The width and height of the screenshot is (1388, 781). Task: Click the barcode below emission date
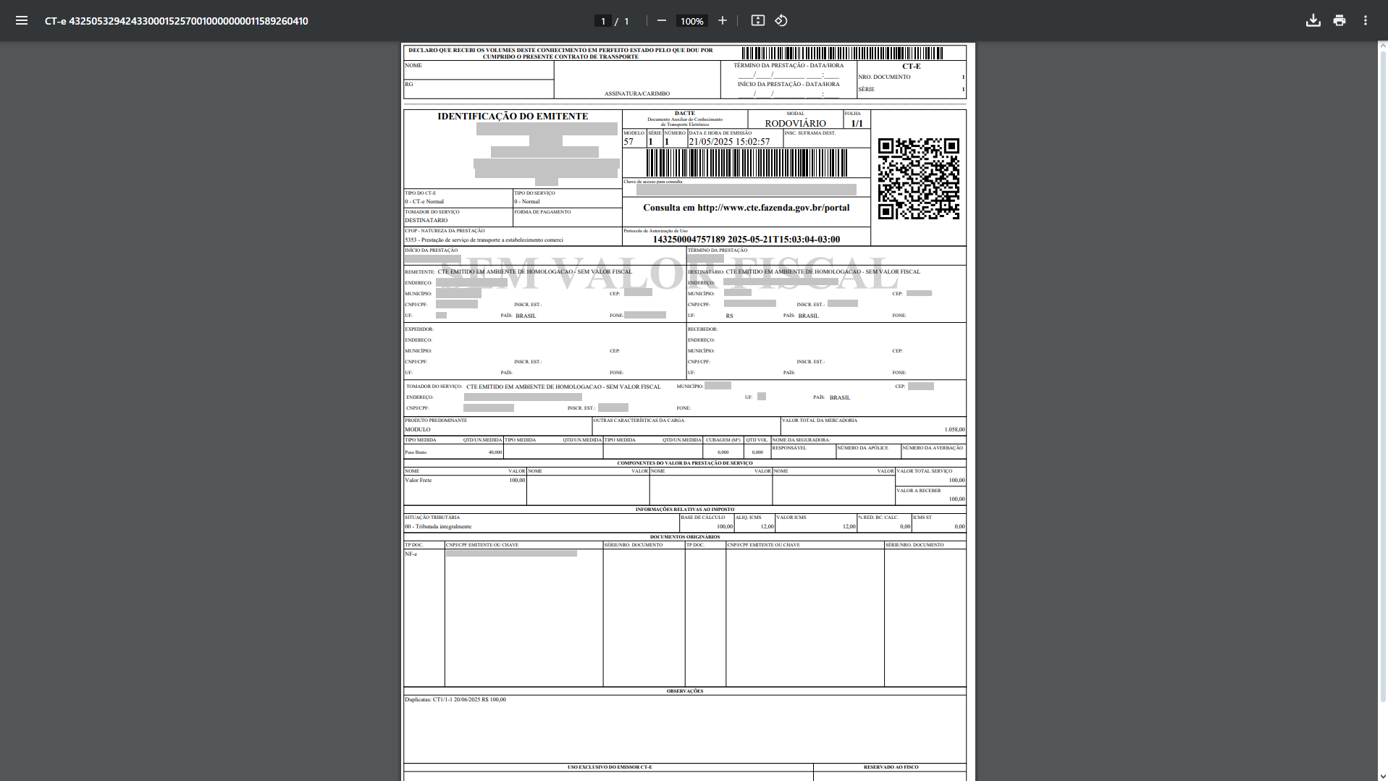click(x=746, y=163)
